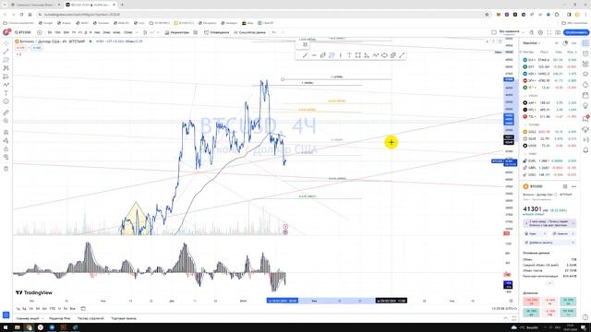591x332 pixels.
Task: Select first line tool in floating toolbar
Action: coord(305,55)
